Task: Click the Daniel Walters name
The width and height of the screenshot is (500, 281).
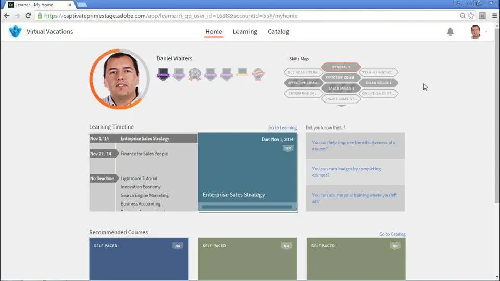Action: pyautogui.click(x=174, y=59)
